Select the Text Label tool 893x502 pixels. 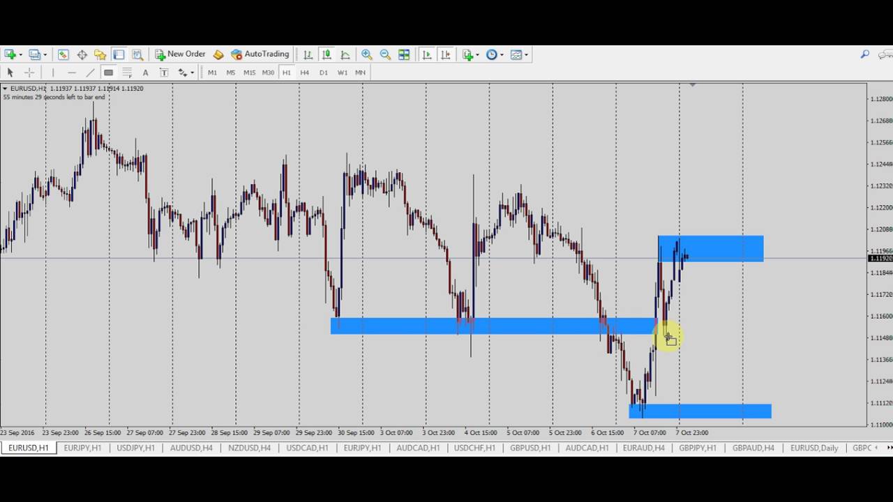click(164, 73)
